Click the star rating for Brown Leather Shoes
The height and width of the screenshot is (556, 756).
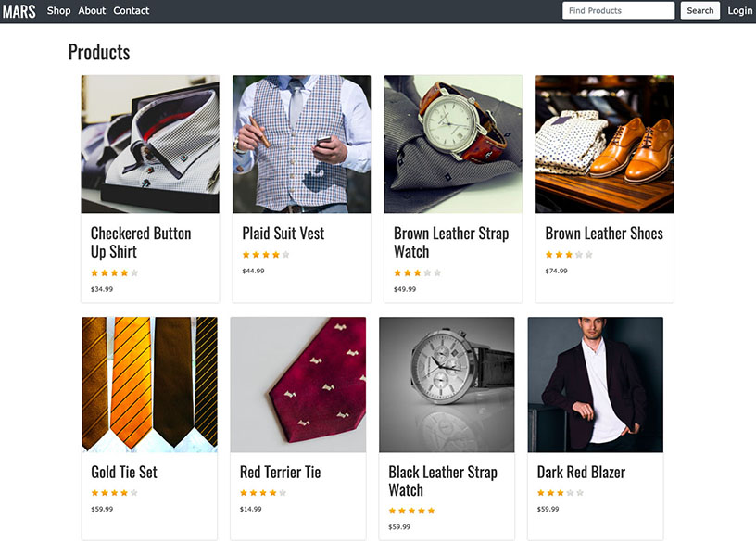pyautogui.click(x=569, y=255)
